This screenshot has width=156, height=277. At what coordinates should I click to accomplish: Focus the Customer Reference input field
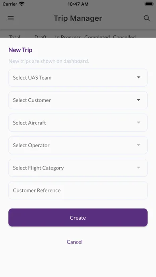click(x=78, y=190)
